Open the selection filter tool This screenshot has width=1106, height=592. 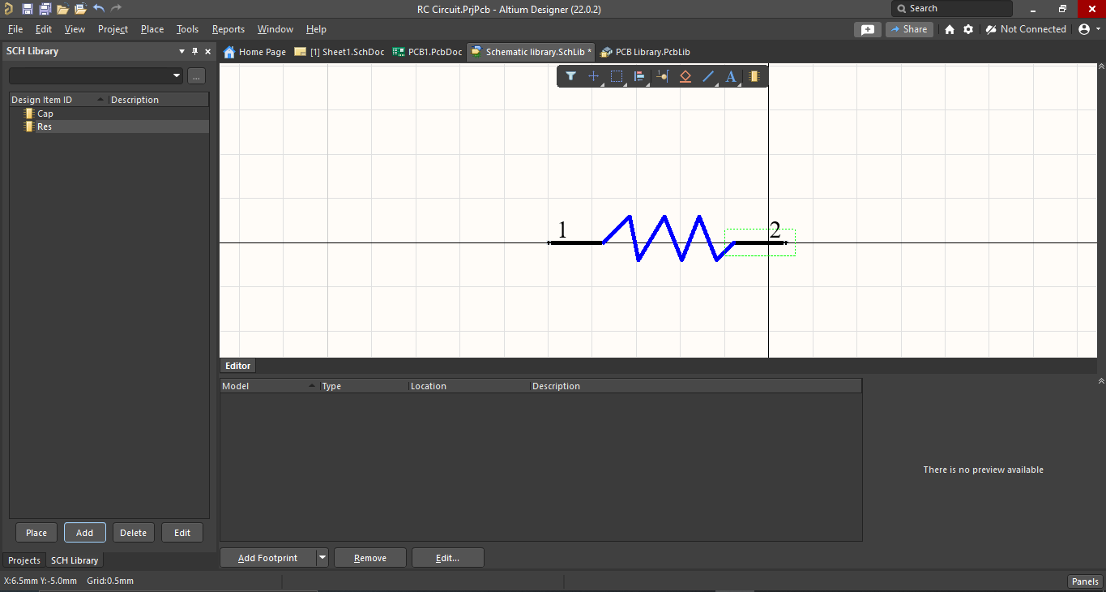[x=570, y=76]
